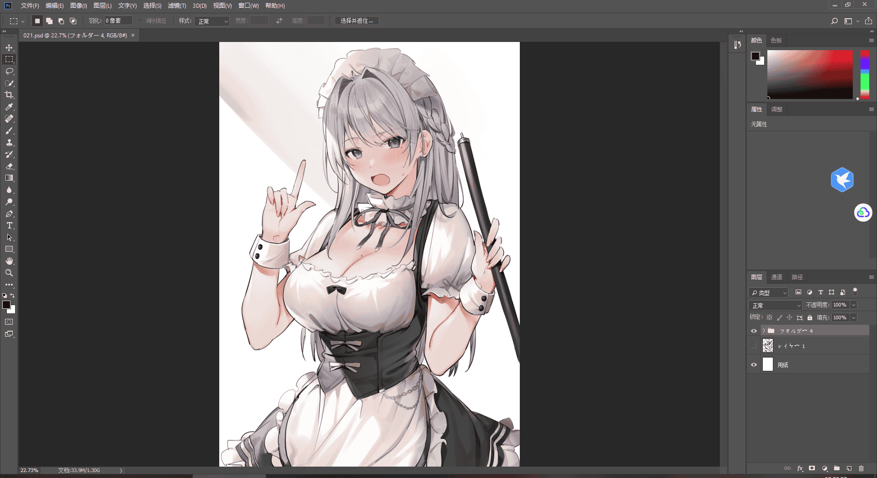
Task: Enable Intersect with selection mode
Action: click(73, 21)
